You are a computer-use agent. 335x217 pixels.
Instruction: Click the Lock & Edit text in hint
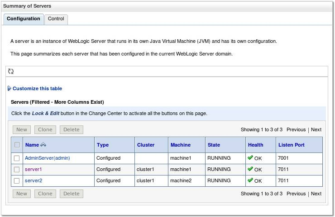coord(46,113)
